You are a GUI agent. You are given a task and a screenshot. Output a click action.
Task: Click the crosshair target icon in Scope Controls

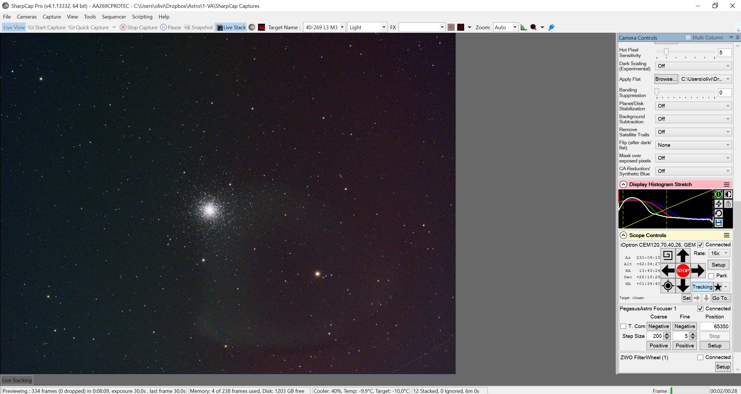point(668,286)
